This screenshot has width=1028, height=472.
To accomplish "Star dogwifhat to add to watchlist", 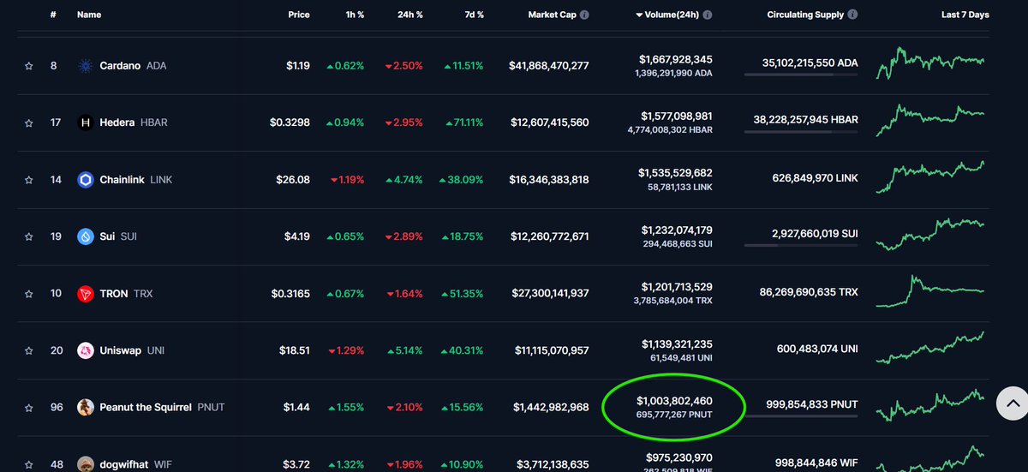I will tap(28, 464).
